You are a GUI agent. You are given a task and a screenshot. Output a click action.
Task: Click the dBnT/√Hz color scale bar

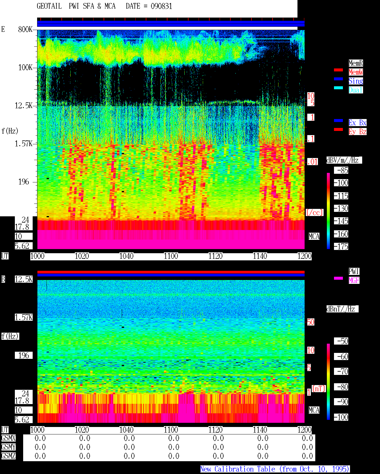click(x=328, y=382)
